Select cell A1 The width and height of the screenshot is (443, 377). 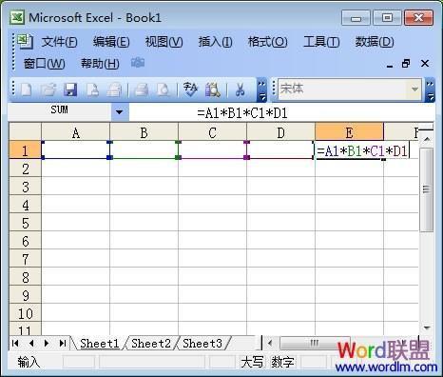tap(76, 149)
